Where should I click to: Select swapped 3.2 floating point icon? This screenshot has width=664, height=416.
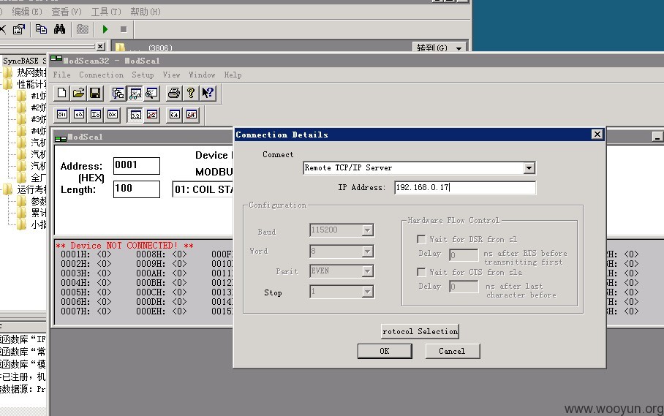152,115
